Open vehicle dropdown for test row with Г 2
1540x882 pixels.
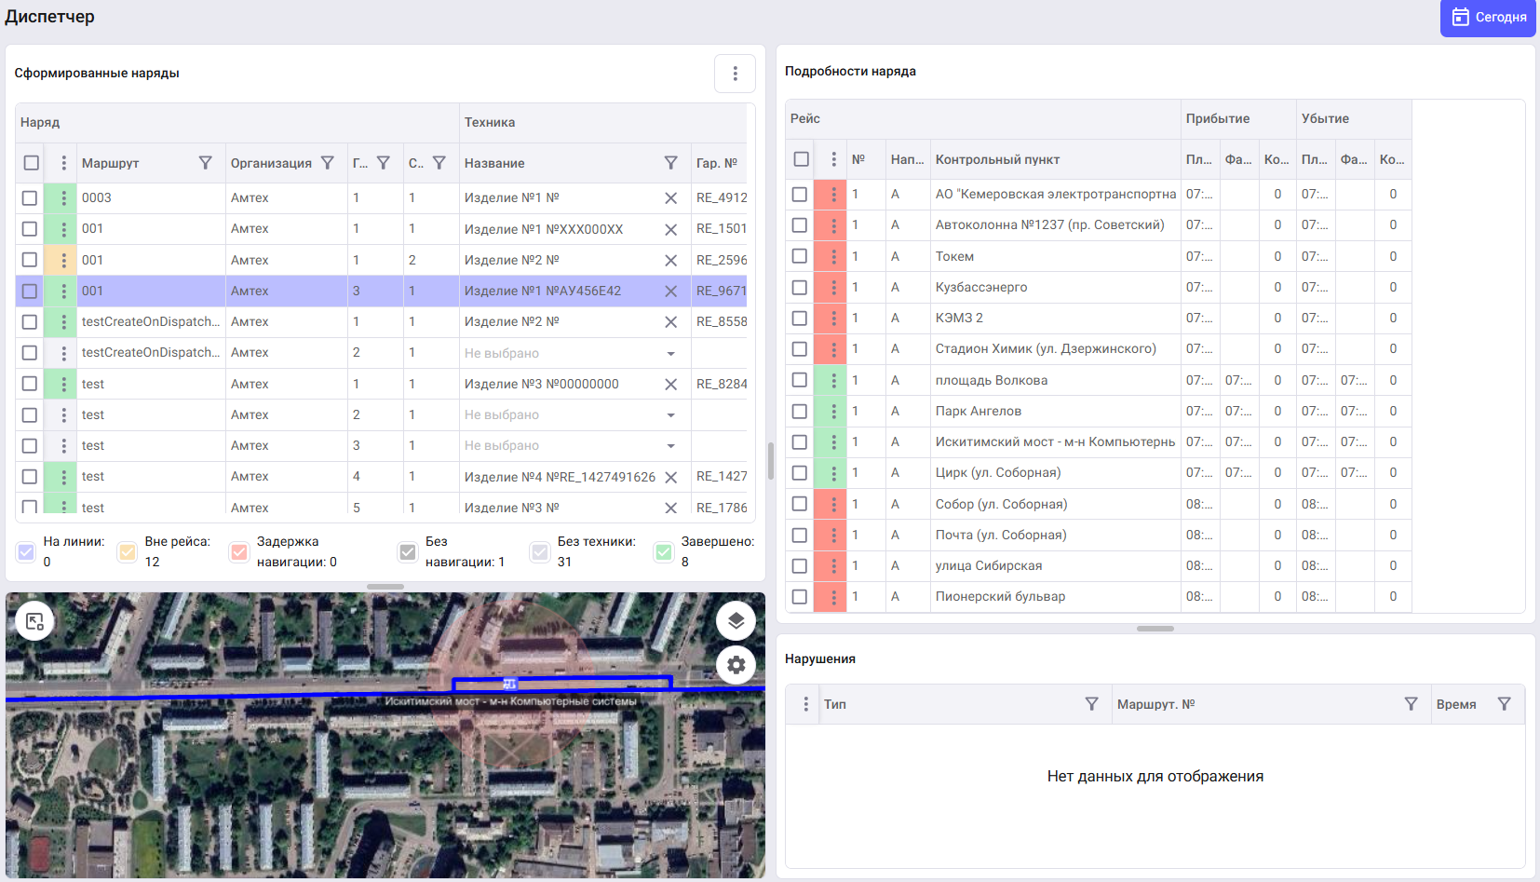(x=670, y=415)
